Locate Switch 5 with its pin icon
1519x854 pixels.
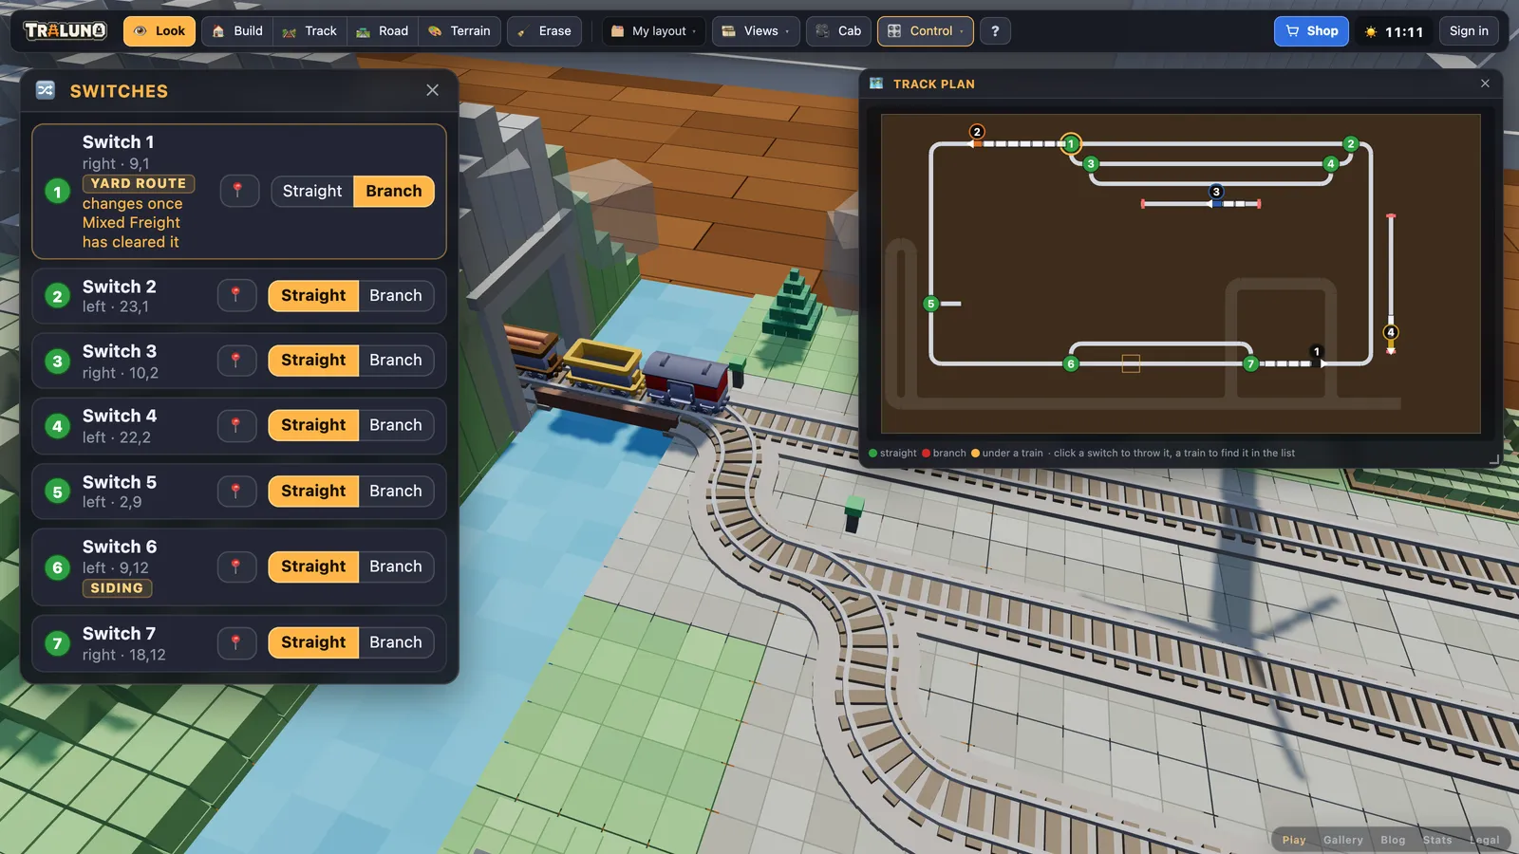pos(236,491)
